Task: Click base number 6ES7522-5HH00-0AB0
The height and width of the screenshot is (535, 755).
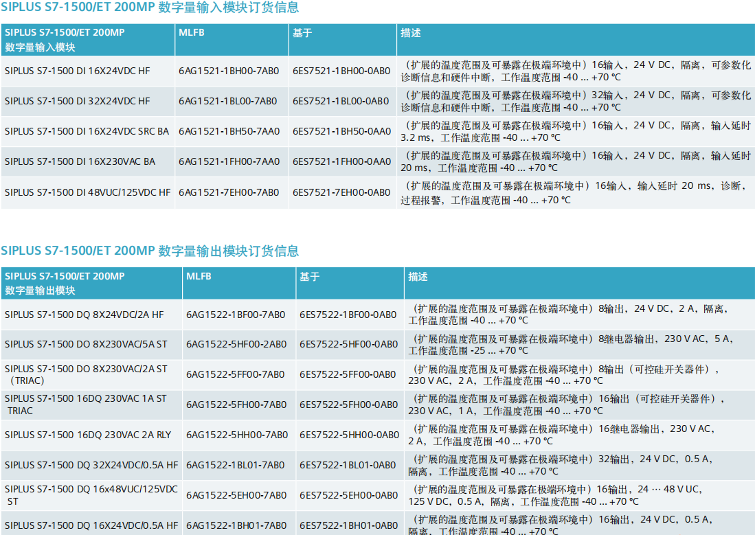Action: pos(350,435)
